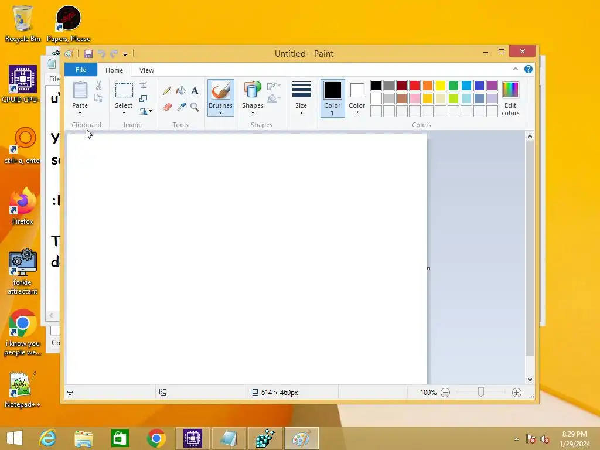Select the Eraser tool

click(167, 107)
